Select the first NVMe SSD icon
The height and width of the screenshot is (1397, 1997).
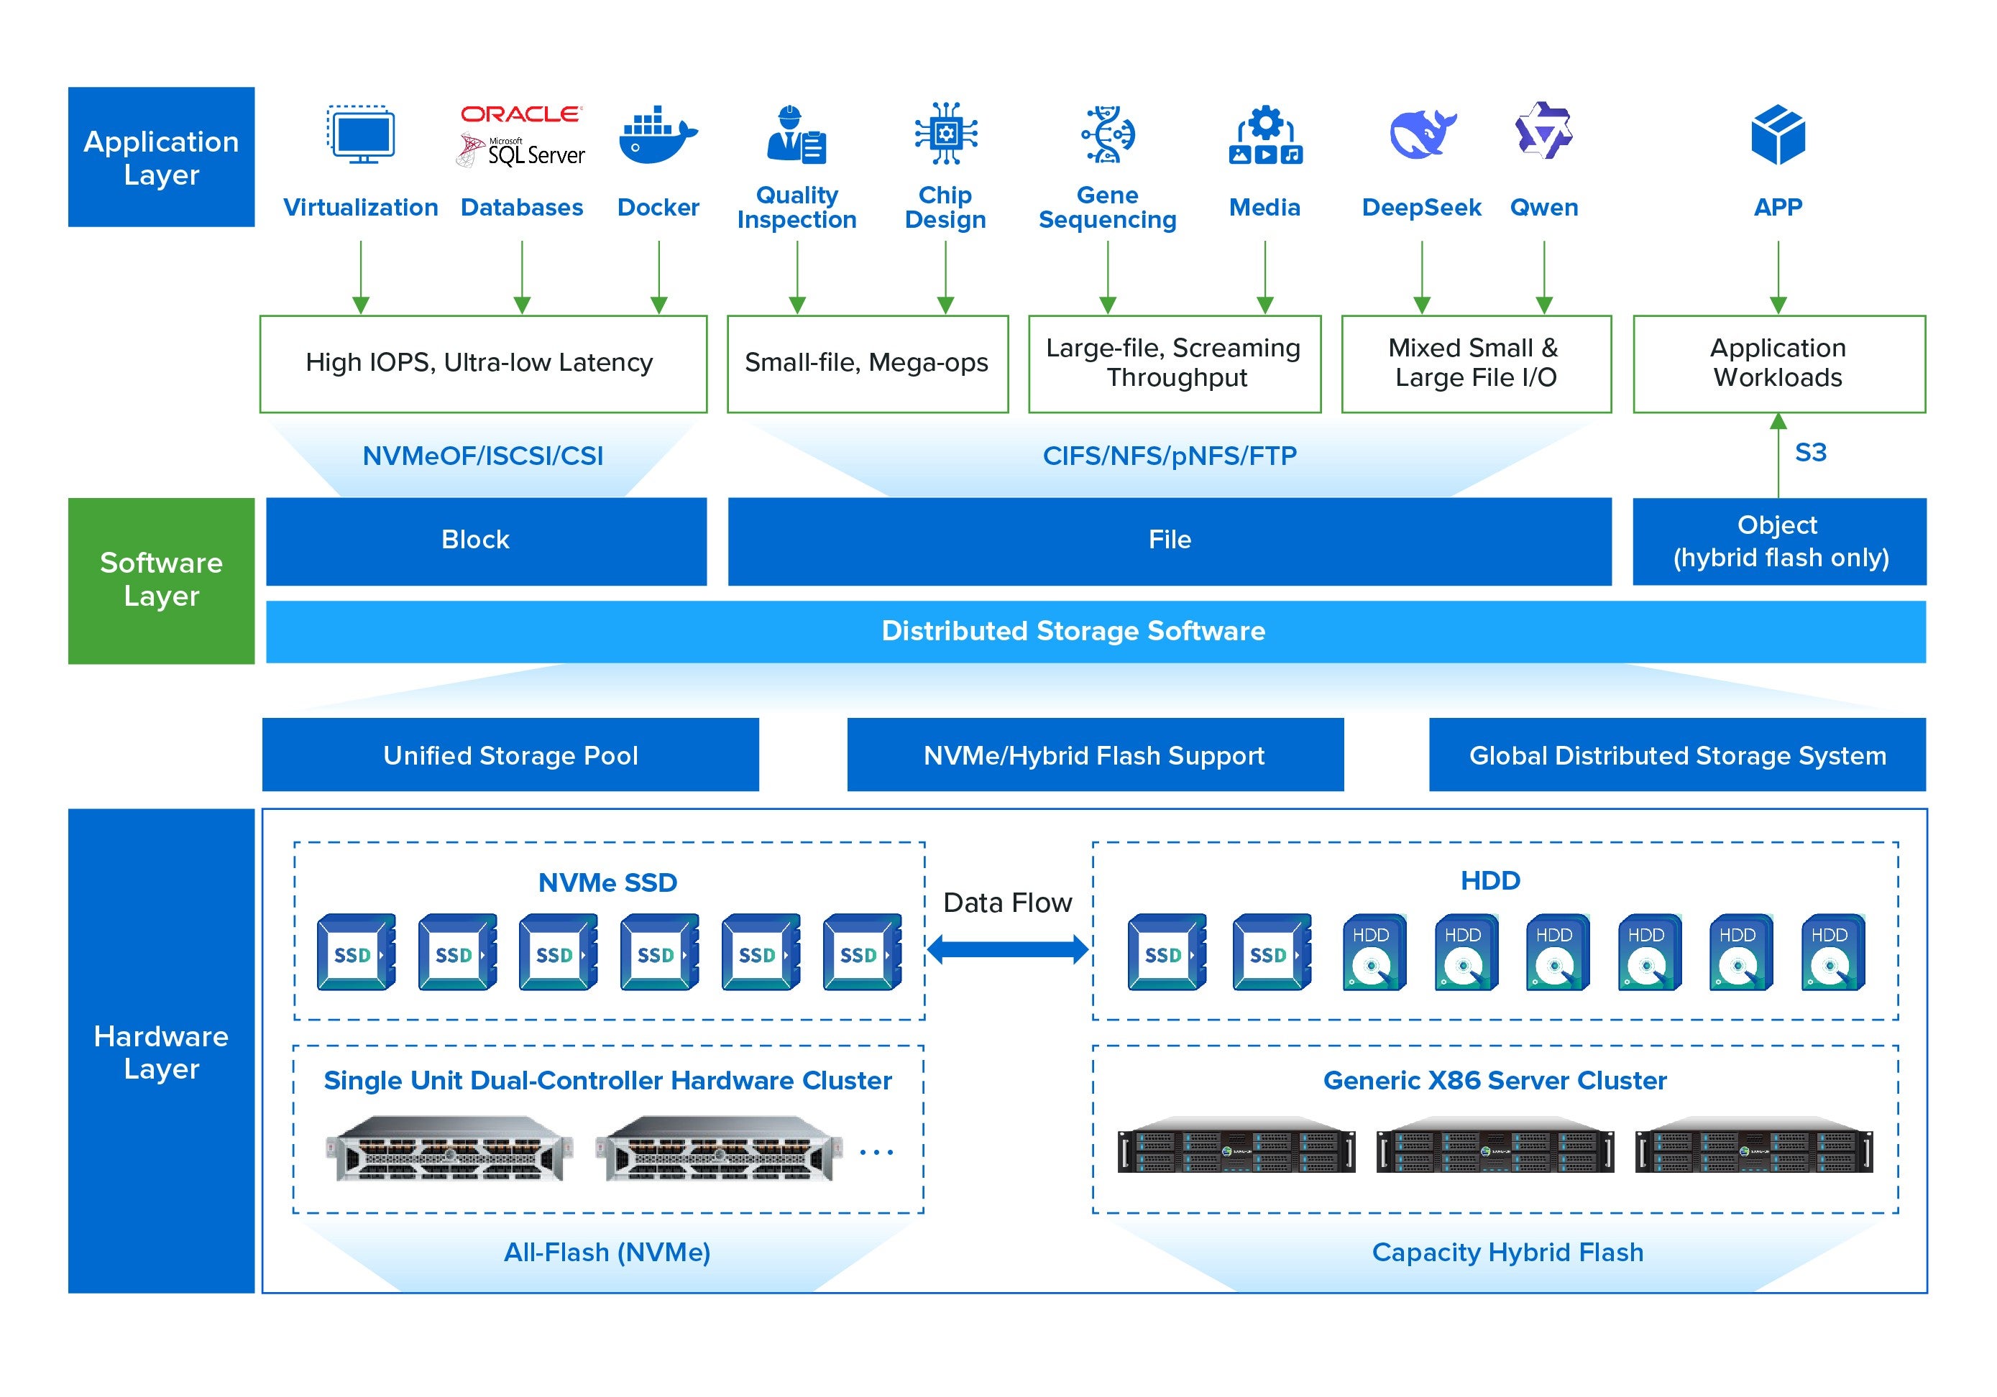(x=357, y=952)
